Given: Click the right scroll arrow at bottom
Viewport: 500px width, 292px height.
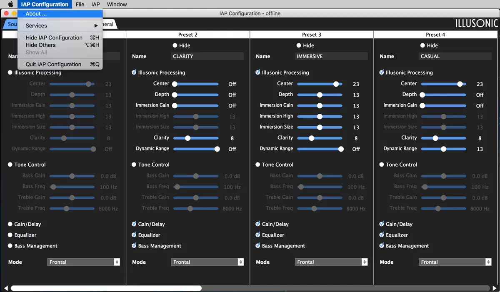Looking at the screenshot, I should pos(494,288).
